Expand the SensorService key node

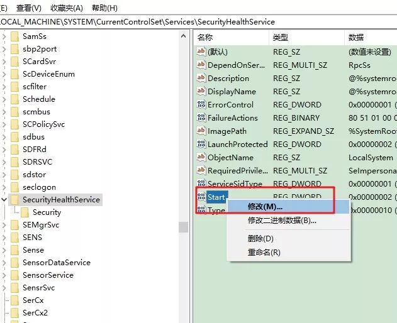[4, 275]
